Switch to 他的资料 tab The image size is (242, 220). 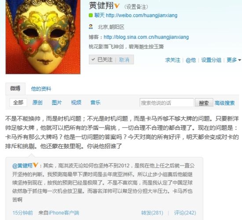pyautogui.click(x=41, y=89)
